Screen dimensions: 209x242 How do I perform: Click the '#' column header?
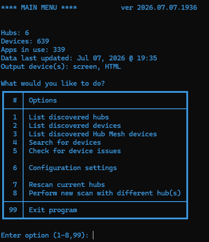coord(15,100)
